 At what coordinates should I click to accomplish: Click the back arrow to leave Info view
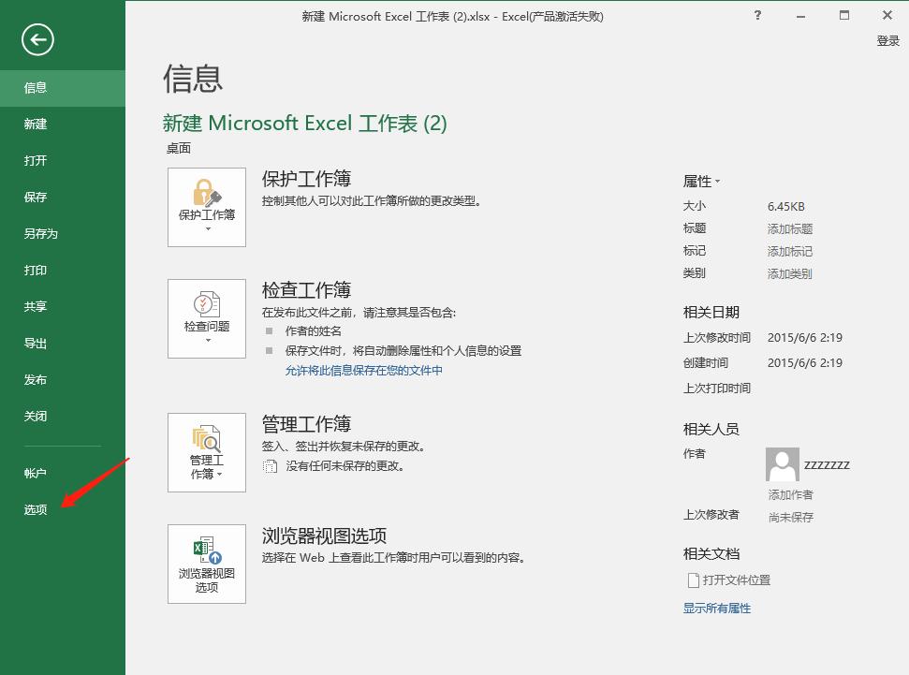[x=38, y=40]
